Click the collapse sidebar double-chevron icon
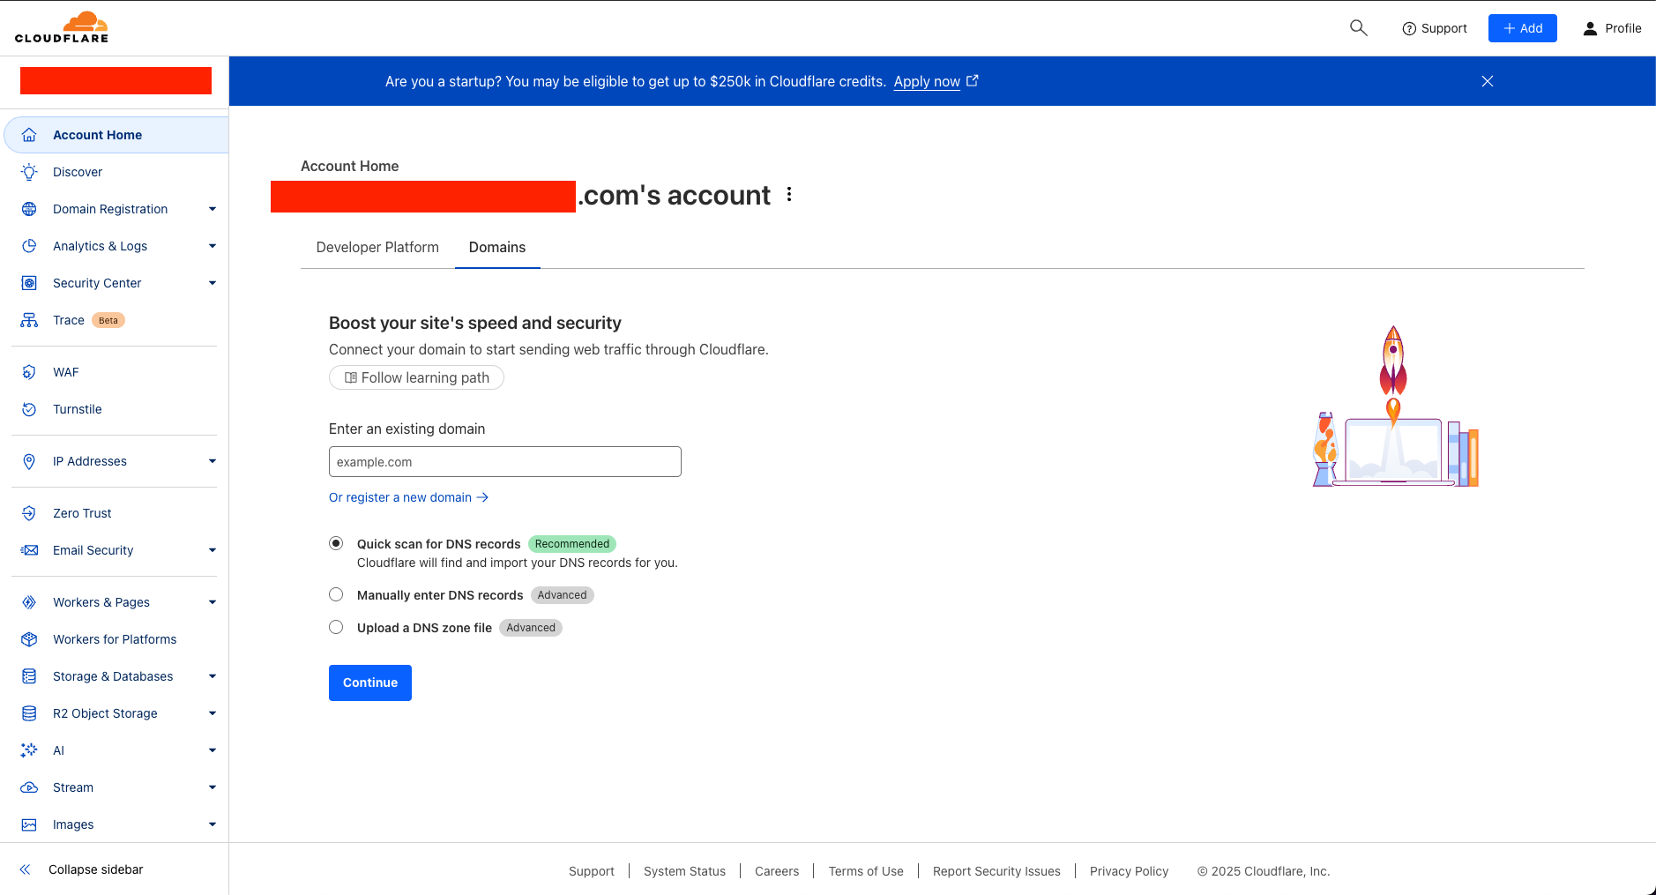Screen dimensions: 1656x895 [26, 869]
